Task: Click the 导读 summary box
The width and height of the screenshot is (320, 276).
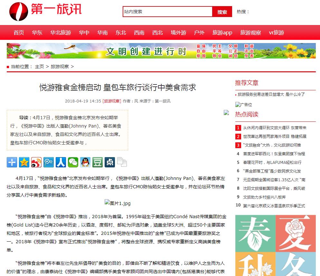Action: (x=67, y=130)
